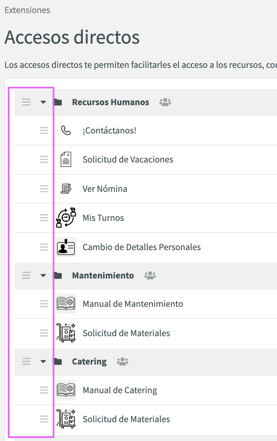Click the drag handle for ¡Contáctanos!
The width and height of the screenshot is (277, 441).
[44, 130]
